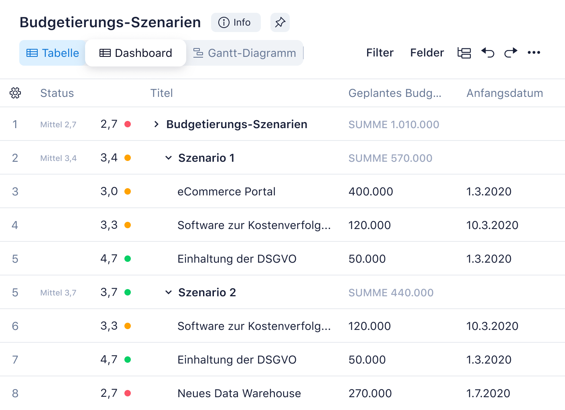The height and width of the screenshot is (410, 565).
Task: Click the SUMME 570.000 cell
Action: pyautogui.click(x=390, y=158)
